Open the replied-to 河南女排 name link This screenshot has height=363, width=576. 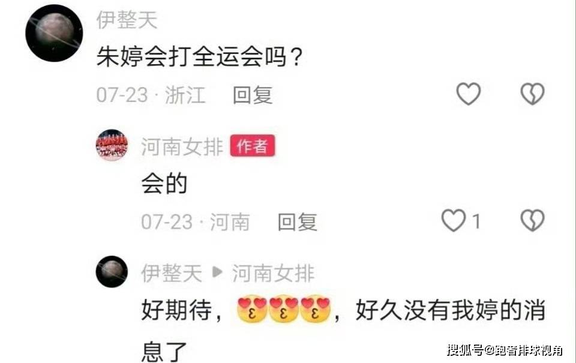[274, 274]
